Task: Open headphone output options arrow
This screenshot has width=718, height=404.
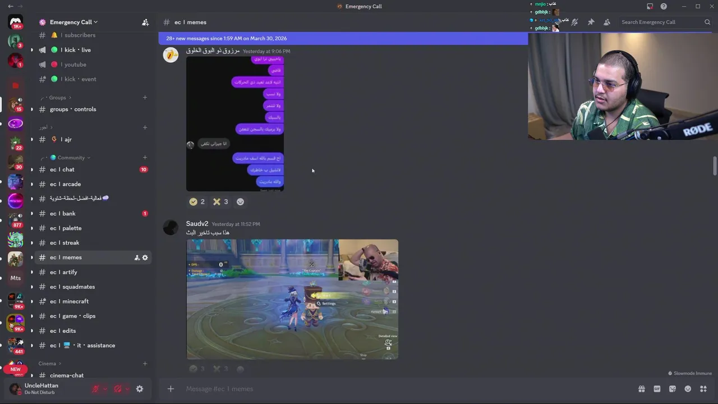Action: point(127,389)
